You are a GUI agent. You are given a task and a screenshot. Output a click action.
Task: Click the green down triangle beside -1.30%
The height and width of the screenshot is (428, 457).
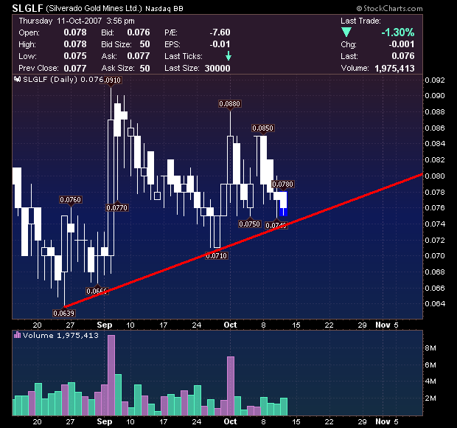[x=346, y=32]
